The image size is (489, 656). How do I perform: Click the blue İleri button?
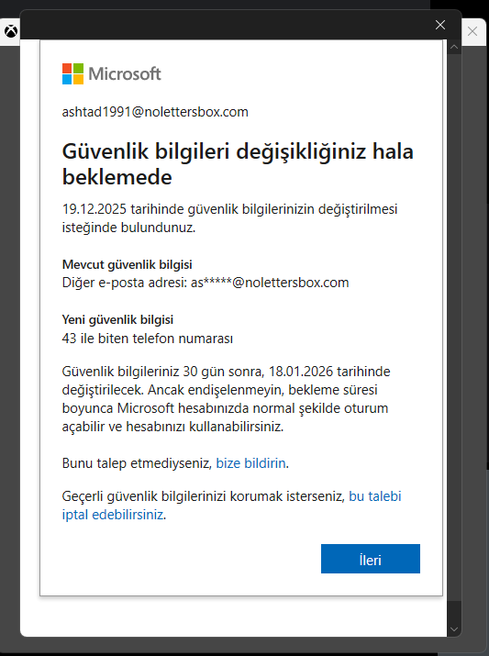coord(371,559)
